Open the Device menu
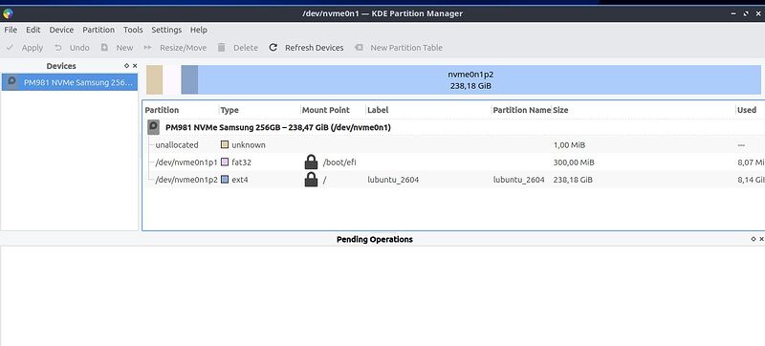 [x=61, y=30]
